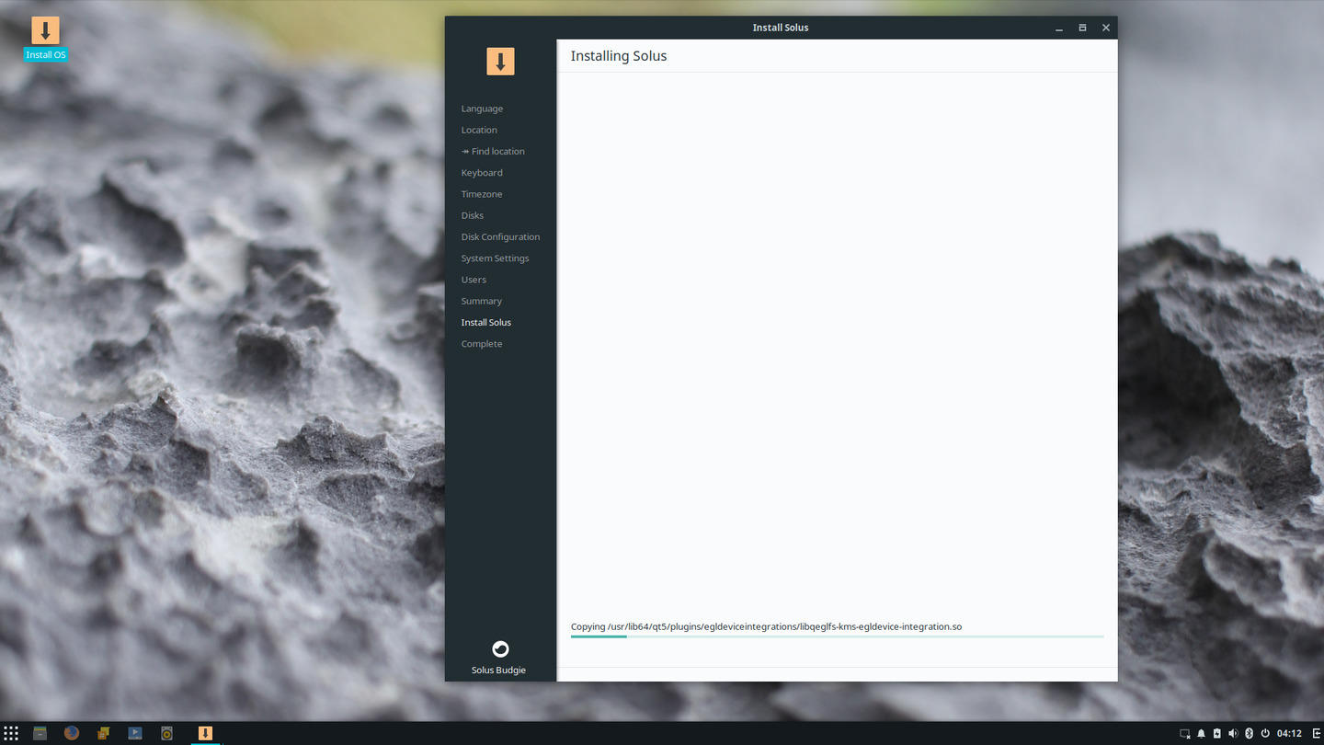
Task: Select the Users step in the sidebar
Action: click(474, 280)
